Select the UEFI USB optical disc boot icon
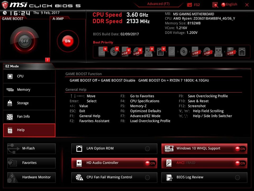 point(138,51)
